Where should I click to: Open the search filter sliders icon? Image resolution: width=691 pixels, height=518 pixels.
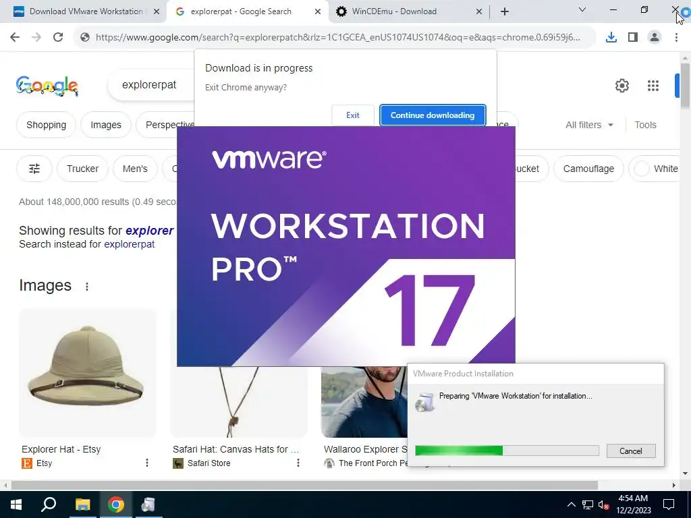[34, 169]
